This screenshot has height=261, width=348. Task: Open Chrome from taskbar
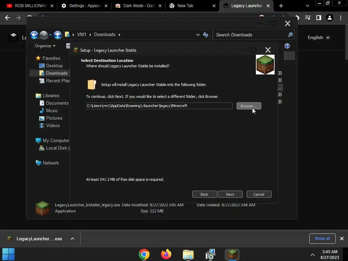point(144,254)
